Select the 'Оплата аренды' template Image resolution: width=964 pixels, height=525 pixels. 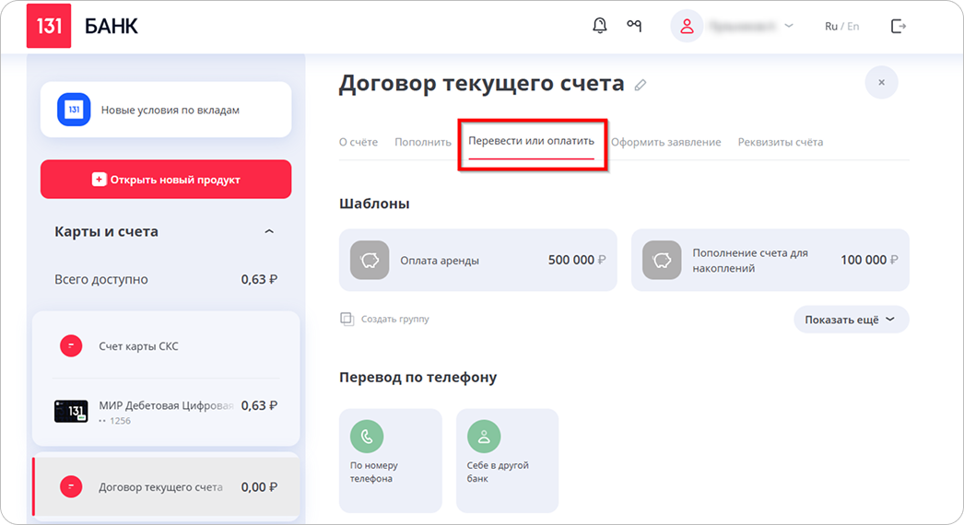tap(477, 261)
